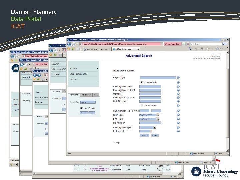Click the front window's vertical scrollbar thumb
240x180 pixels.
(x=227, y=103)
